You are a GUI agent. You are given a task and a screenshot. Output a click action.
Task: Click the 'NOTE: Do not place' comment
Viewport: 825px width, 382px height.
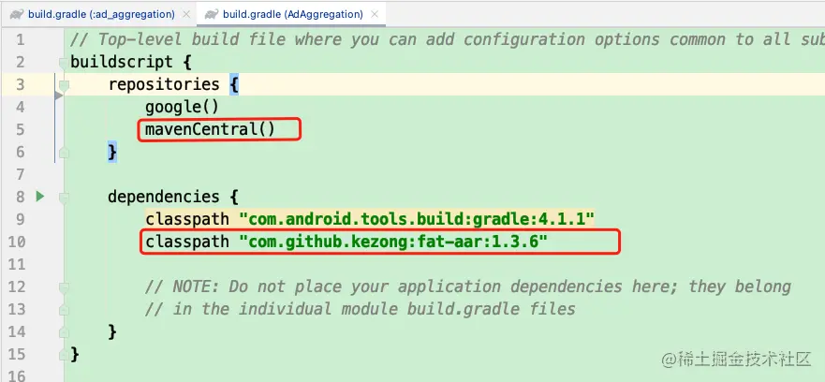(468, 286)
